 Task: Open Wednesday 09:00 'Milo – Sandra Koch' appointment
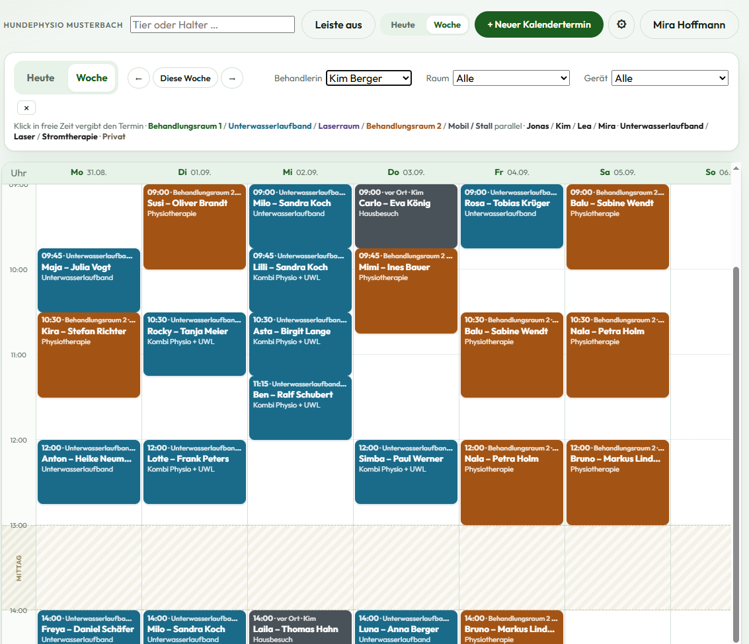(301, 216)
